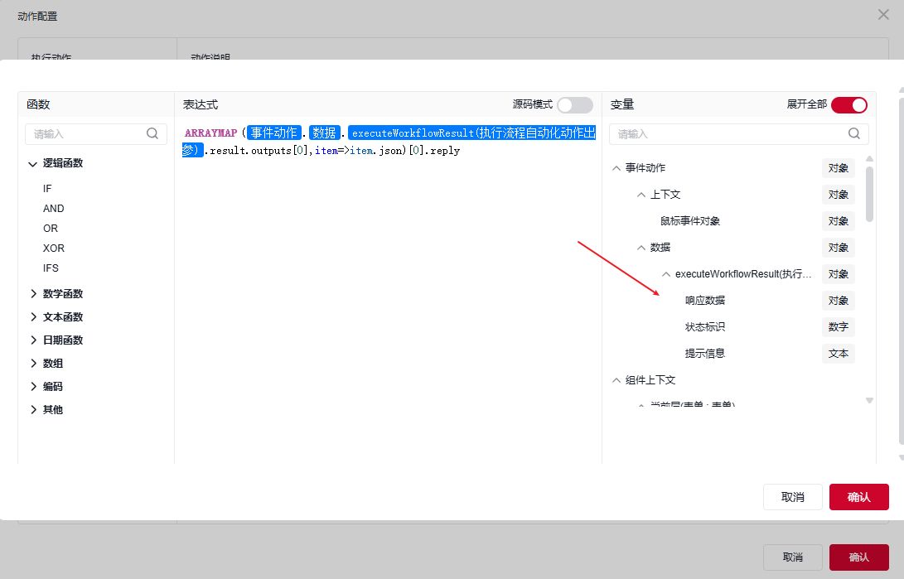Click 取消 in the expression dialog

tap(792, 497)
